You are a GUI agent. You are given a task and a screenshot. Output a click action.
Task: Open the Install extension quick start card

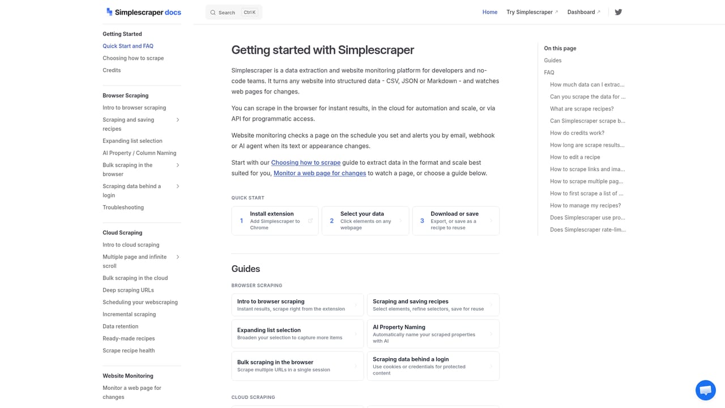pos(275,220)
